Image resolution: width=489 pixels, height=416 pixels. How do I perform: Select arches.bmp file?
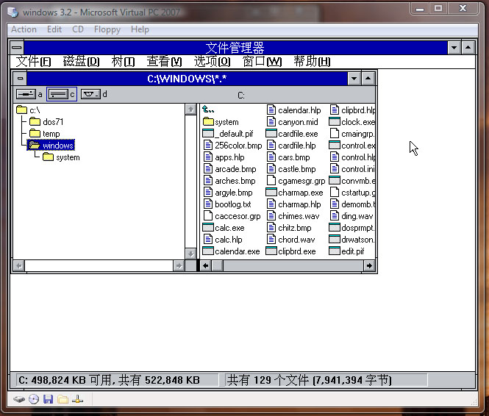[229, 181]
